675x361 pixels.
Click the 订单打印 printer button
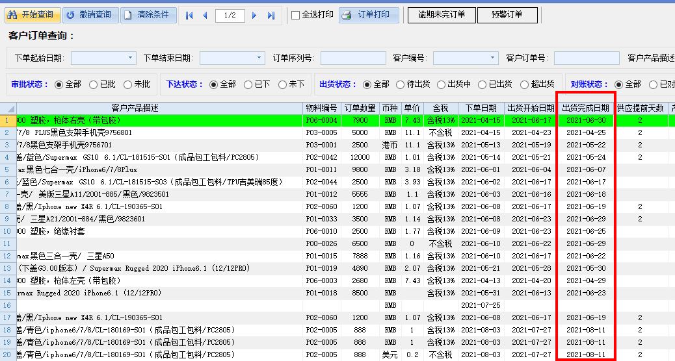(x=368, y=15)
